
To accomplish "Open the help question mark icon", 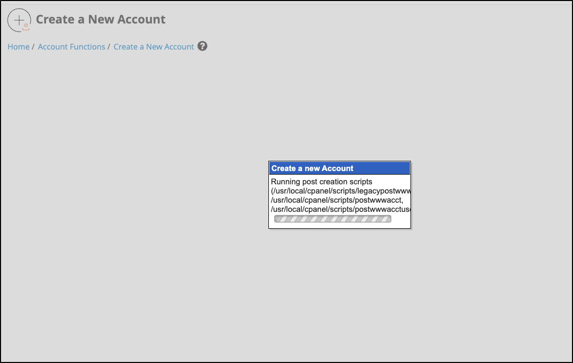I will click(x=202, y=46).
